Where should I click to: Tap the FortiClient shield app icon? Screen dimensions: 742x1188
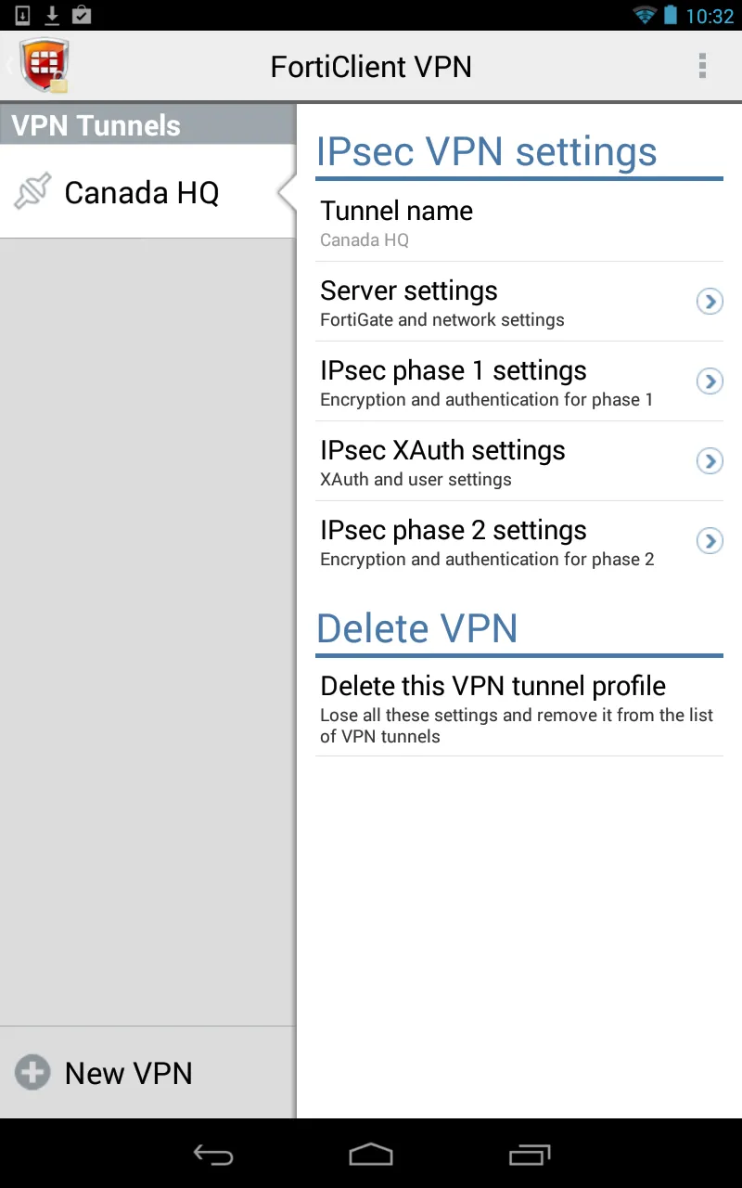point(44,65)
